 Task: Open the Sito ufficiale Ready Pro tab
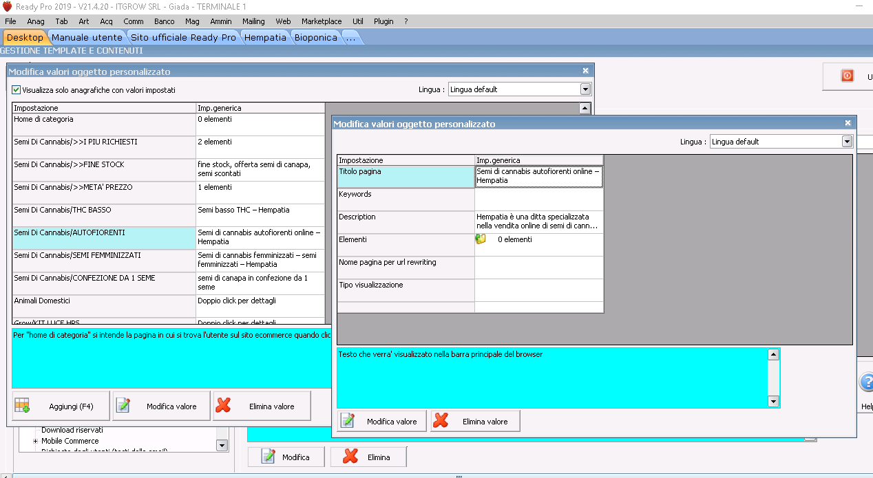click(x=183, y=37)
